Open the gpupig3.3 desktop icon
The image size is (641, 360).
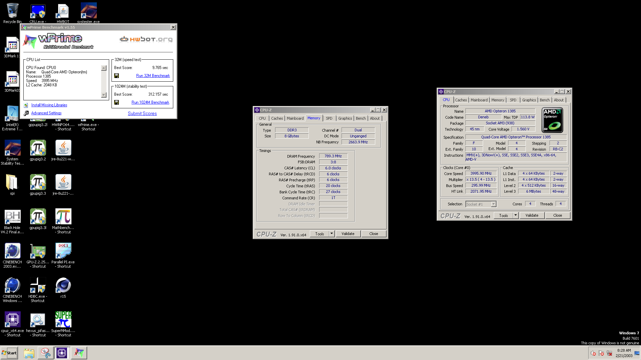pyautogui.click(x=38, y=185)
